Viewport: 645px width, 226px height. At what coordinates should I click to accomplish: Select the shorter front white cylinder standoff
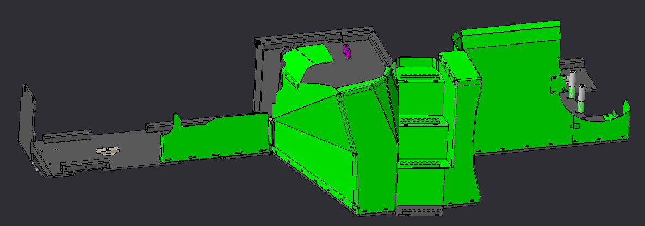click(x=581, y=98)
